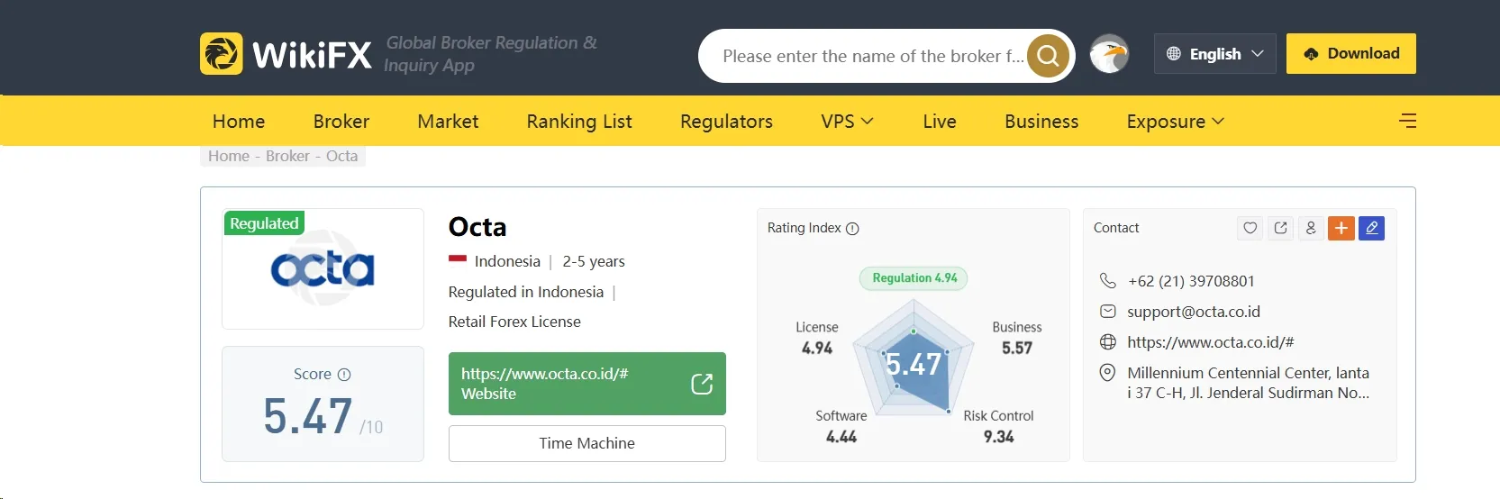Click Home in the breadcrumb
The width and height of the screenshot is (1500, 499).
coord(229,156)
